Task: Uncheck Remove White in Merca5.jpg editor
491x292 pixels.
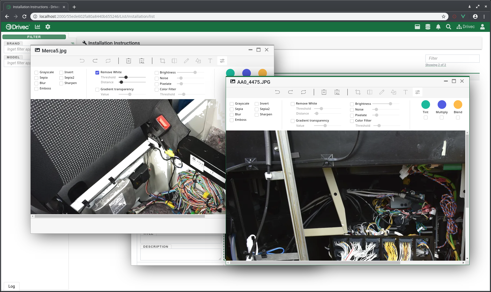Action: tap(97, 72)
